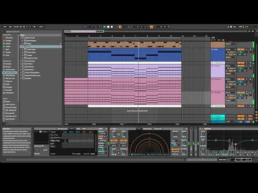
Task: Select Favorites in browser Collections
Action: click(9, 38)
